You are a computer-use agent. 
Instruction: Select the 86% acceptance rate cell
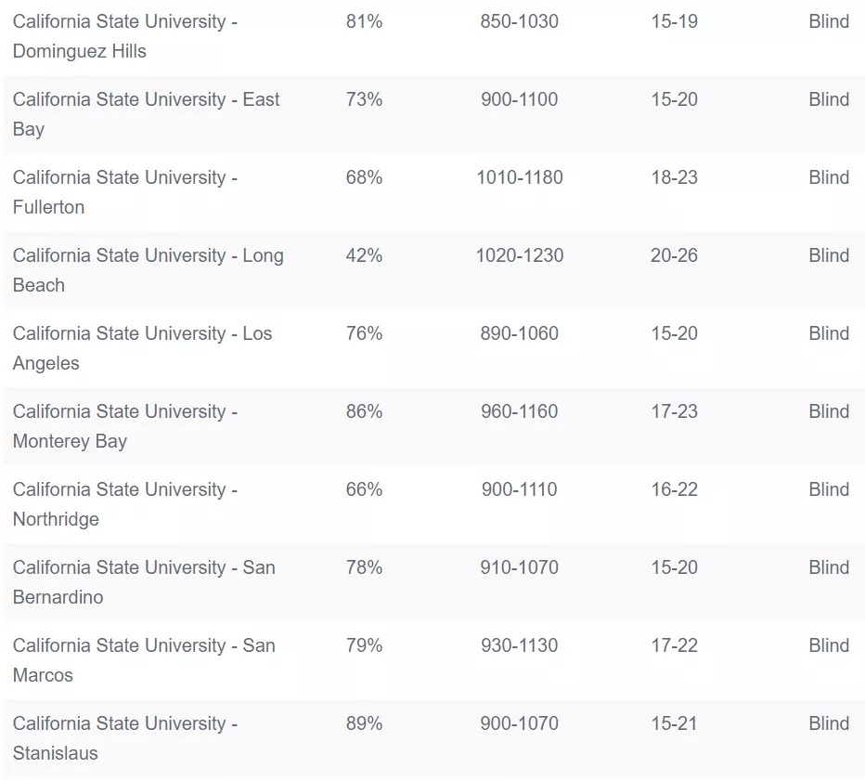click(x=364, y=411)
